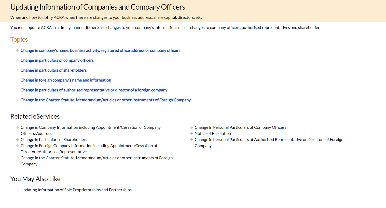Open Foreign Company Information Directors/Authorised Representatives eService

click(89, 149)
